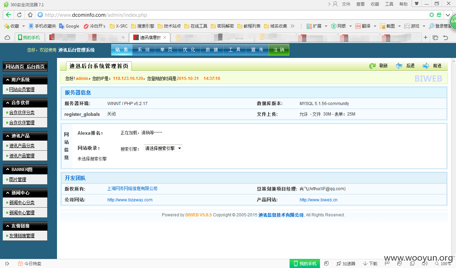Open 扩展 extensions toolbar button

pos(314,26)
